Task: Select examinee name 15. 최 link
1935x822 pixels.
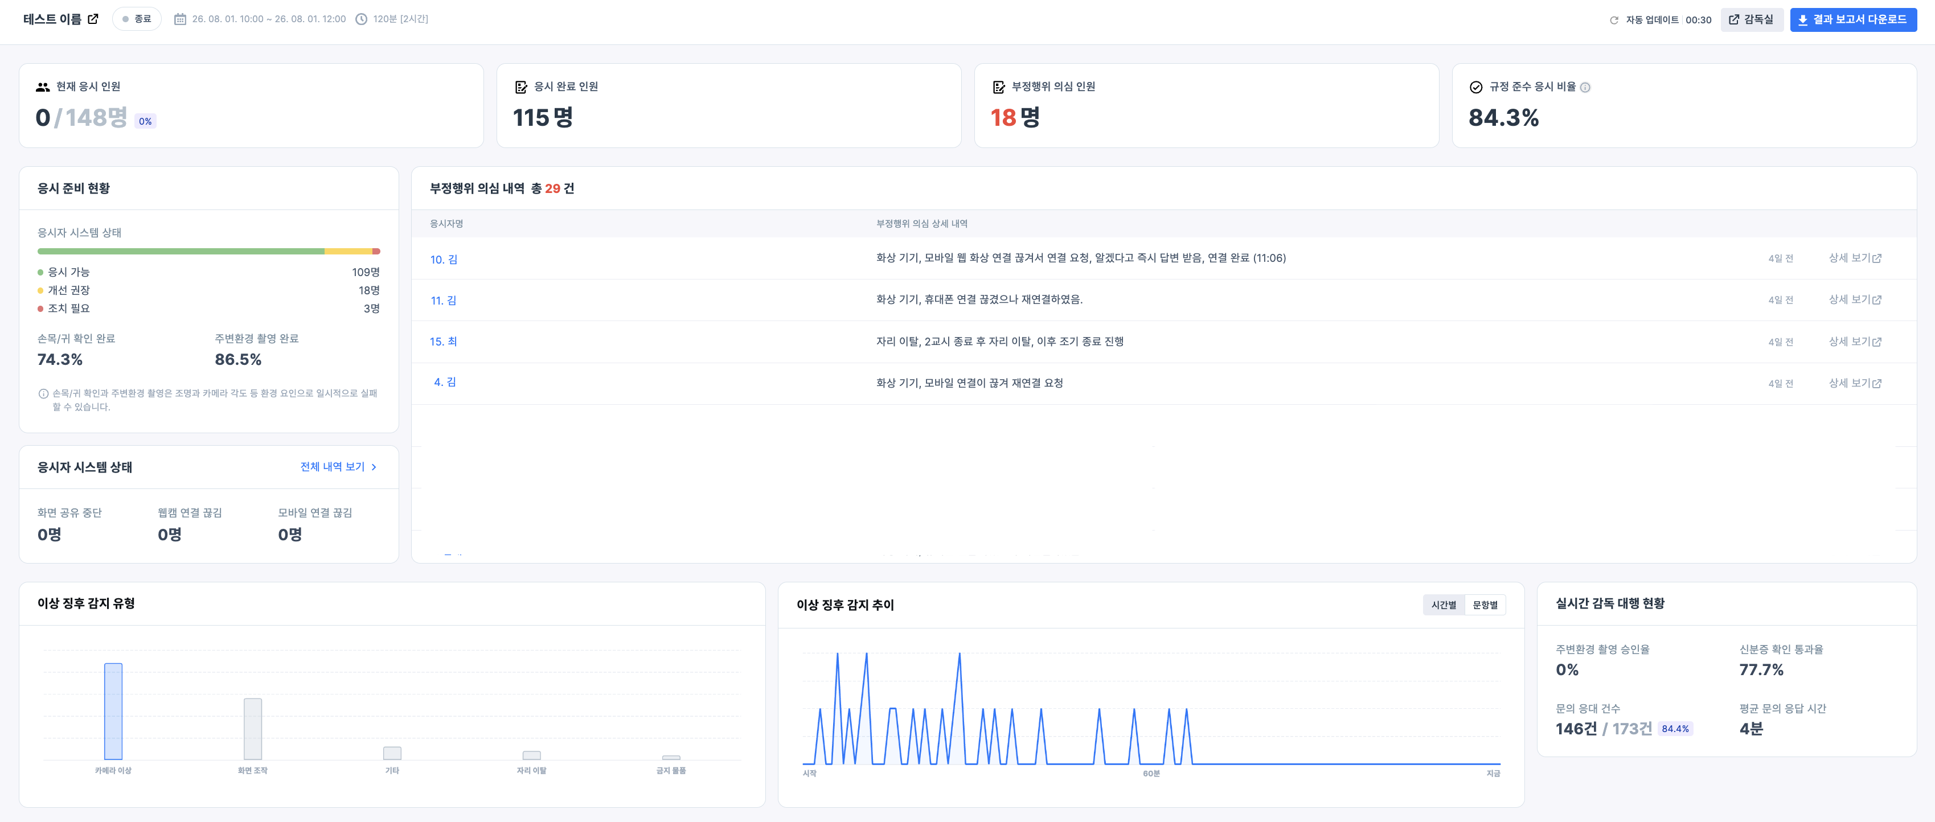Action: (443, 342)
